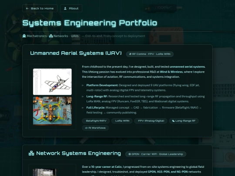Viewport: 235px width, 176px height.
Task: Click the Networks label in subtitle
Action: coord(60,36)
